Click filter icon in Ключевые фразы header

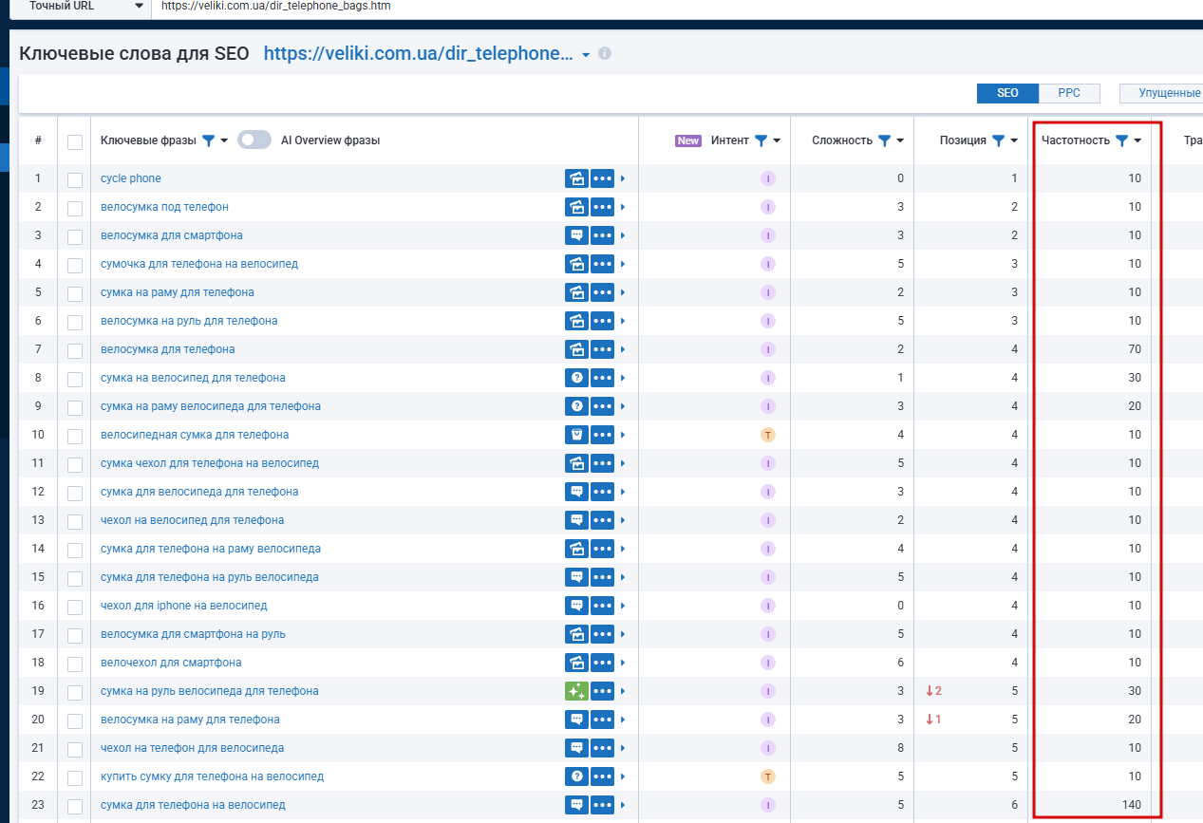click(x=209, y=140)
